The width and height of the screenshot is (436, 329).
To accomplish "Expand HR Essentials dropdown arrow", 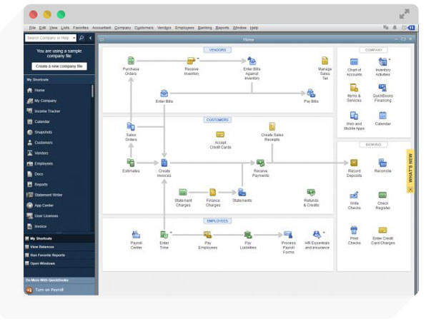I will 324,232.
